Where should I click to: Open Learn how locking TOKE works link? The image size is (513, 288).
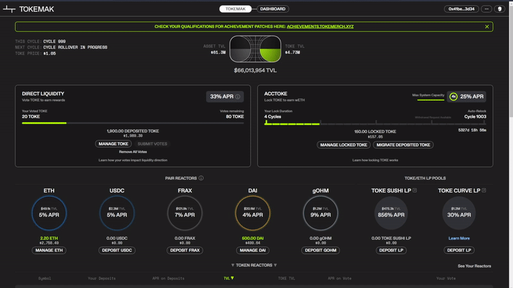point(375,160)
